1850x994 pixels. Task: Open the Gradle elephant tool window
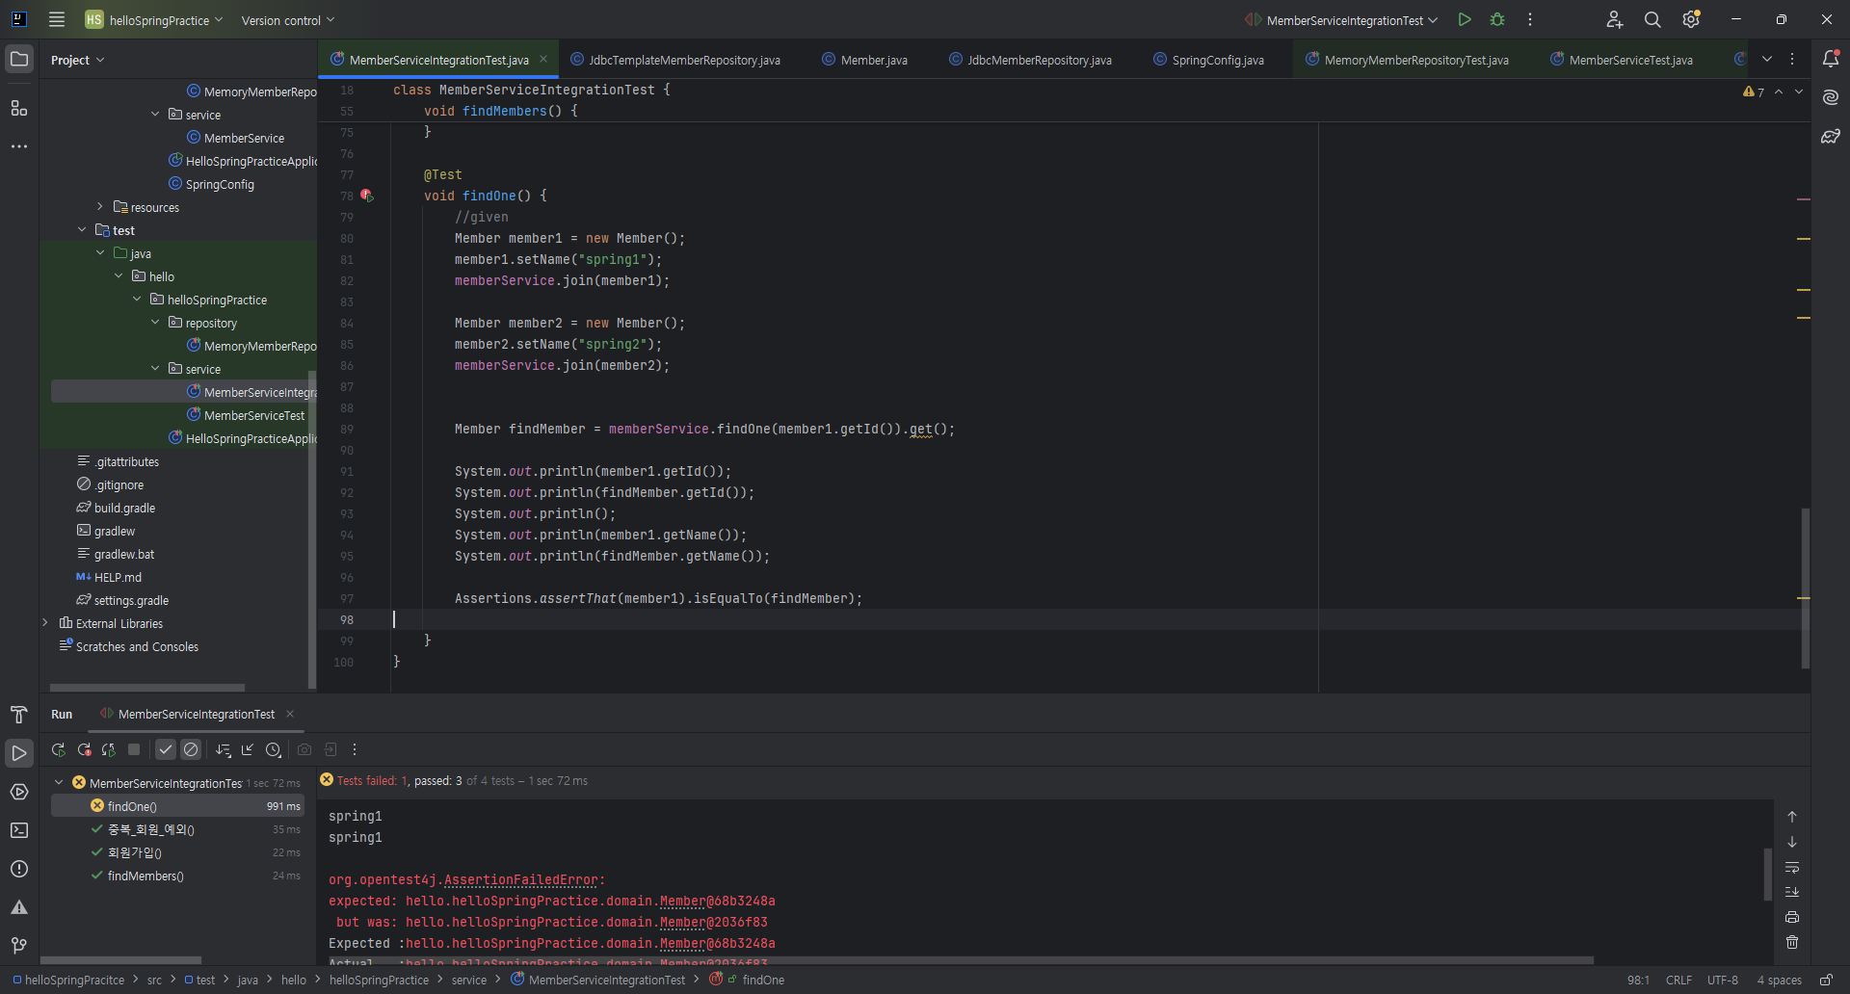click(1831, 136)
